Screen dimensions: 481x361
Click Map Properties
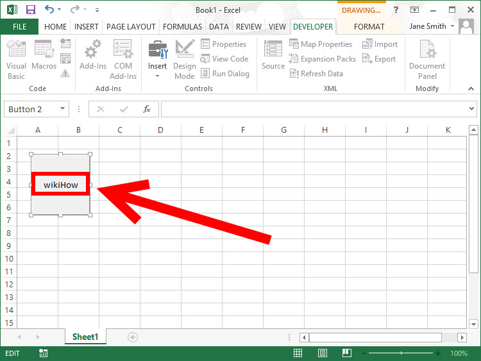coord(321,44)
